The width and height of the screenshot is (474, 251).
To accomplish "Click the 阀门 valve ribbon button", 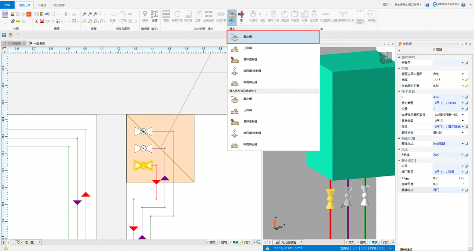I will (x=232, y=16).
